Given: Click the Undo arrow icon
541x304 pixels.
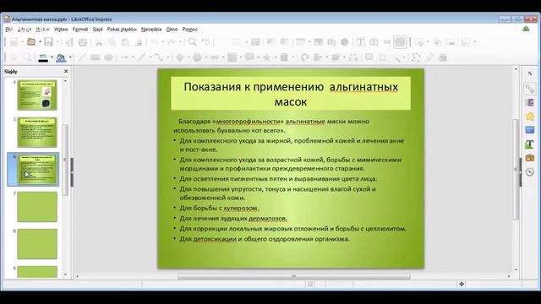Looking at the screenshot, I should tap(154, 42).
